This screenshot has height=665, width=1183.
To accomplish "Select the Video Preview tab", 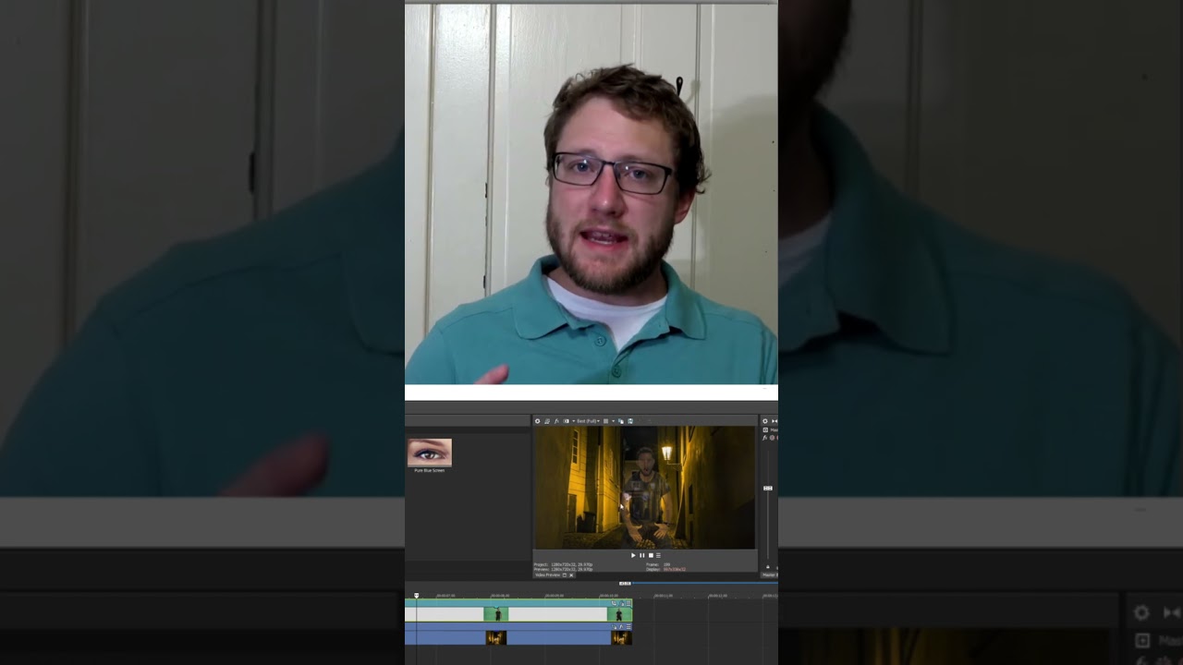I will [548, 574].
